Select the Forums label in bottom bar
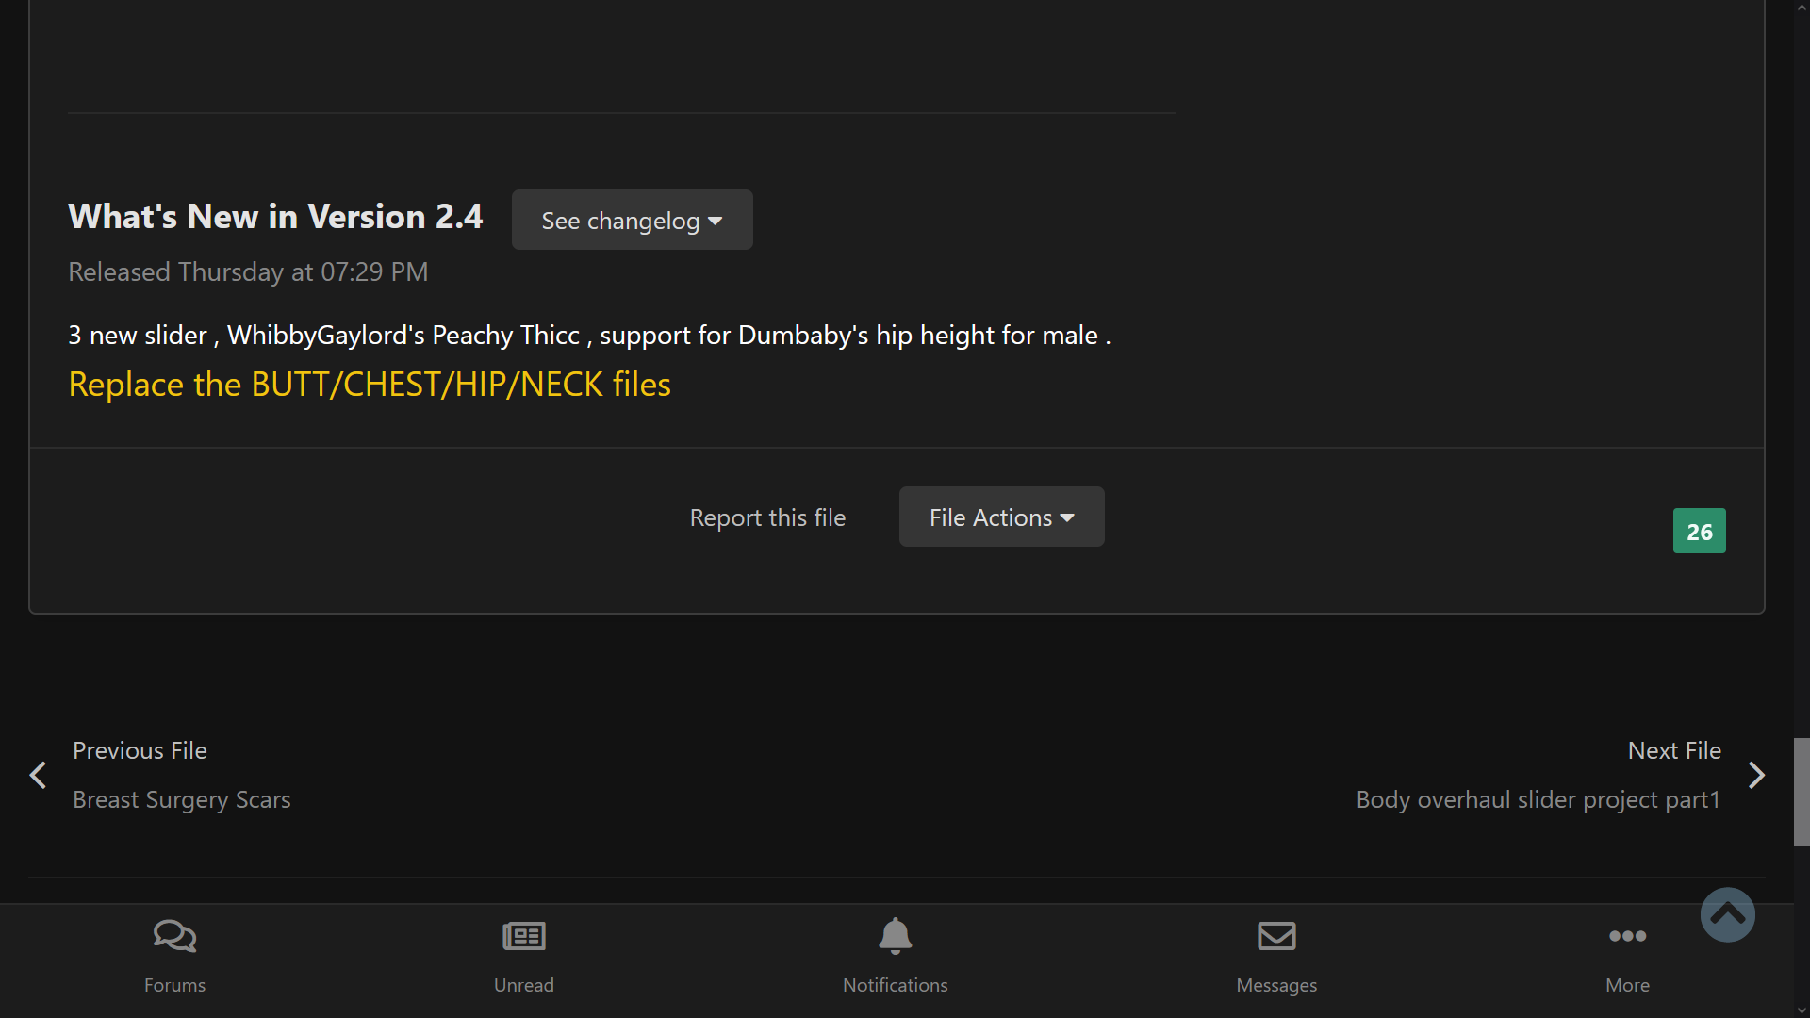Screen dimensions: 1810x1018 pos(174,985)
